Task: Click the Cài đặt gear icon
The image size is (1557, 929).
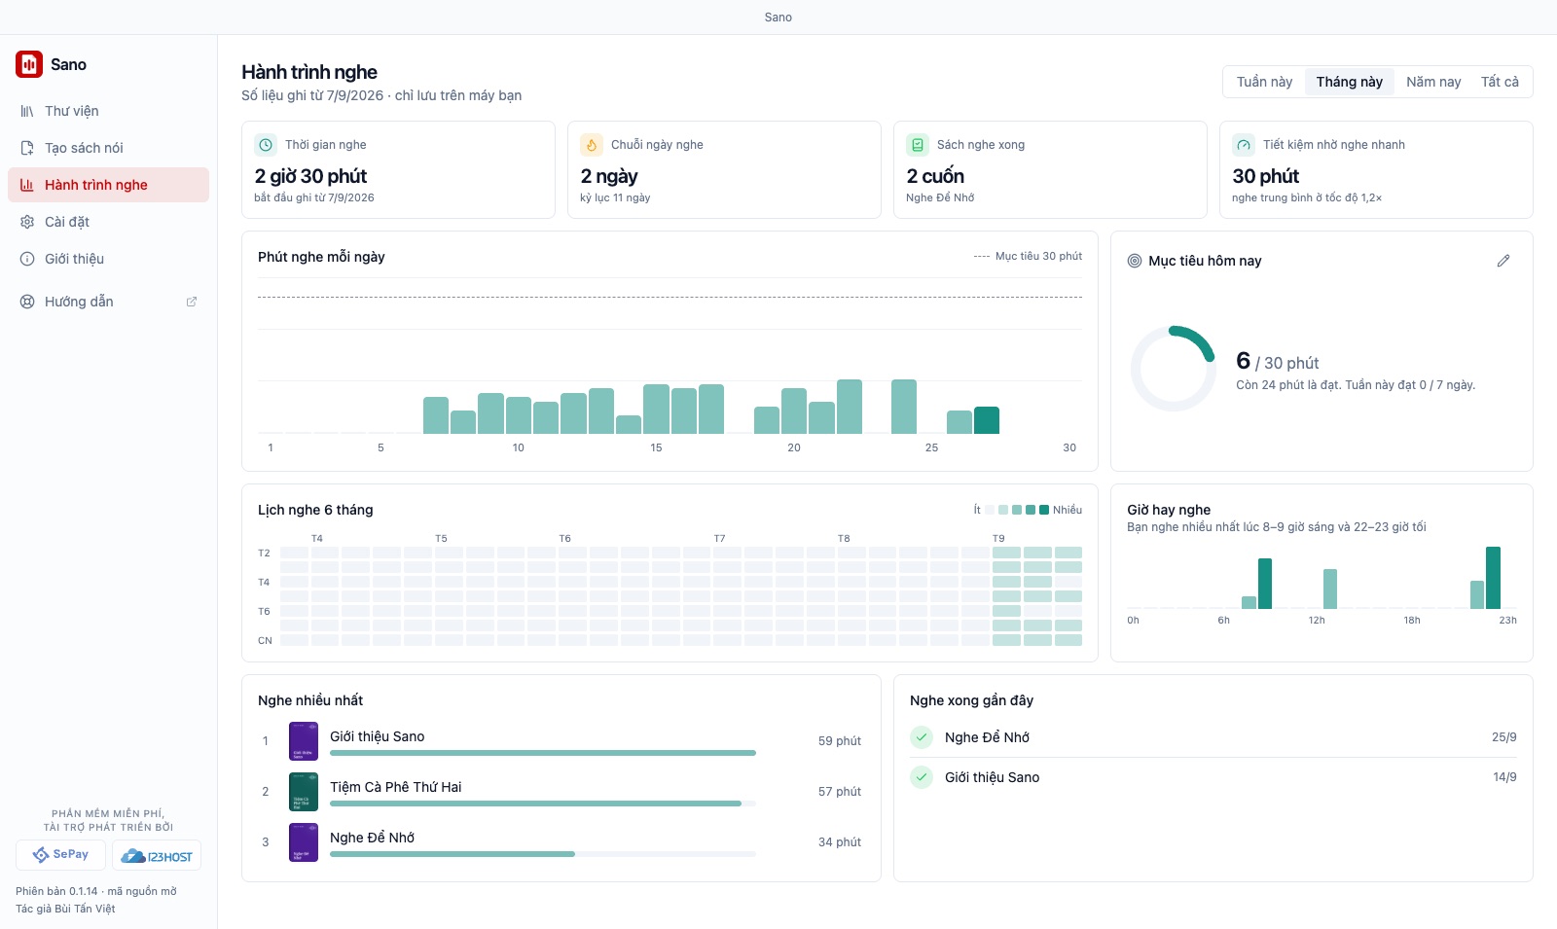Action: (27, 222)
